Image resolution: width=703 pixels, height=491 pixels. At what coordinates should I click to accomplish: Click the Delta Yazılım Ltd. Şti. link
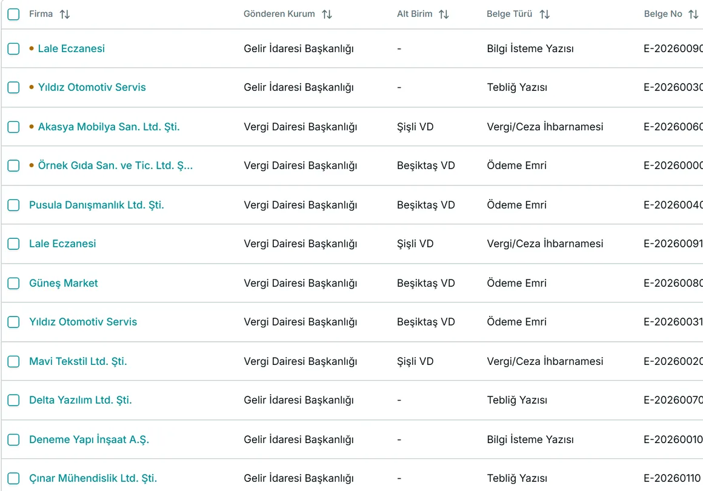coord(80,400)
